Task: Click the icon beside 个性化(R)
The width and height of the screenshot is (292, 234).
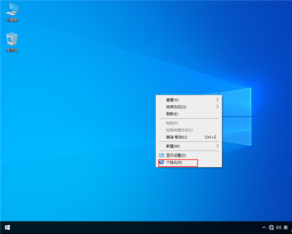Action: 162,162
